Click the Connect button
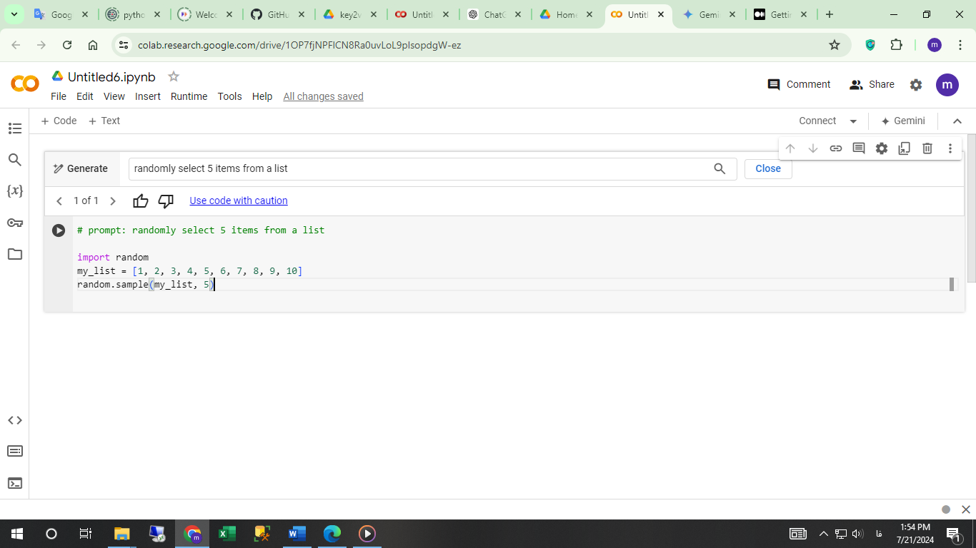 [x=817, y=121]
